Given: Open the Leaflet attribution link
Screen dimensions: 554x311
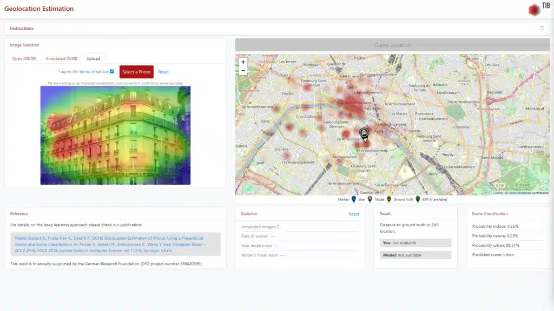Looking at the screenshot, I should [498, 193].
